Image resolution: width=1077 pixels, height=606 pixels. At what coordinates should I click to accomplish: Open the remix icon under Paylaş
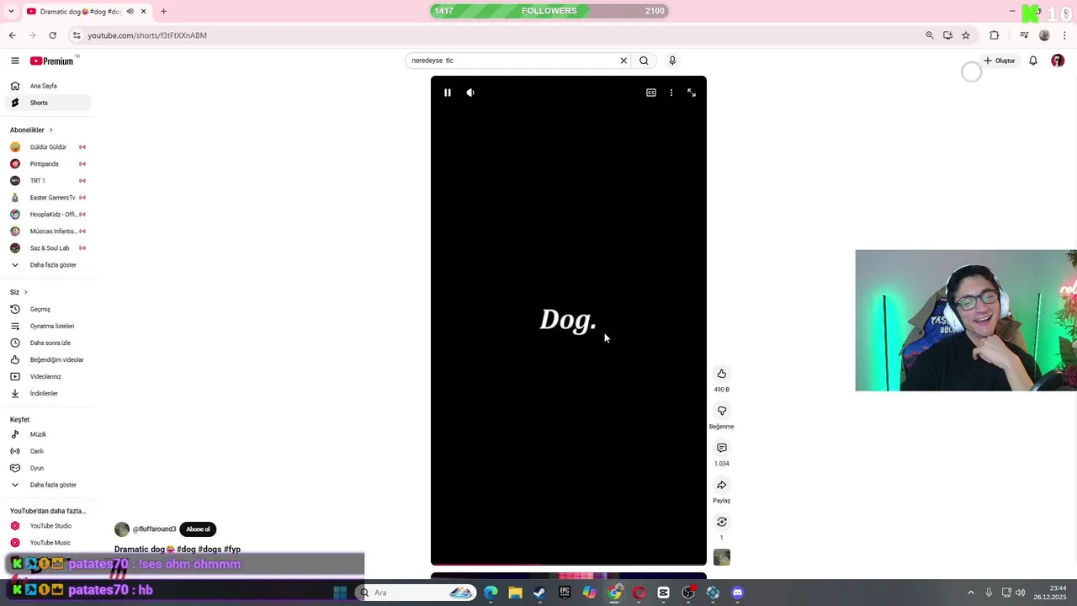click(722, 522)
